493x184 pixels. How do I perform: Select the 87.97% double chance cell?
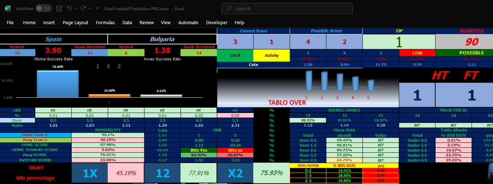coord(344,120)
